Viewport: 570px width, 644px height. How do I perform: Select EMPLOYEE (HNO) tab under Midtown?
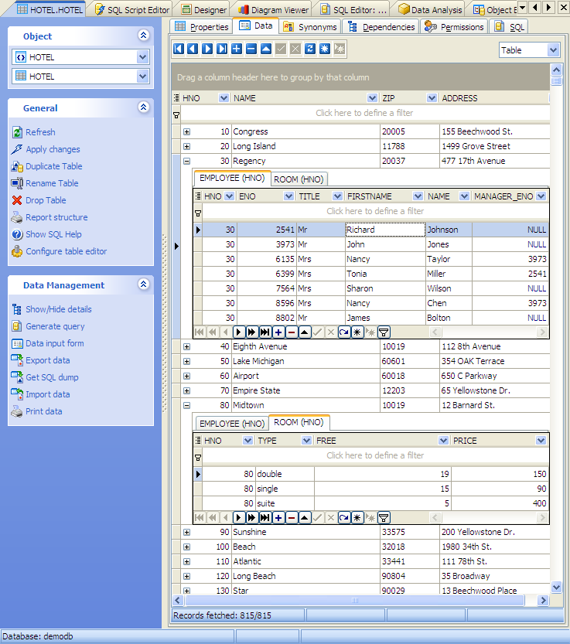coord(232,424)
